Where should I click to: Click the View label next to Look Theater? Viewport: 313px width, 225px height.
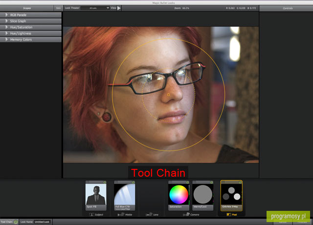pyautogui.click(x=113, y=8)
